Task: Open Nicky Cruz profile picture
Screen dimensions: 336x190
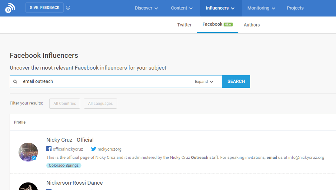Action: (x=28, y=152)
